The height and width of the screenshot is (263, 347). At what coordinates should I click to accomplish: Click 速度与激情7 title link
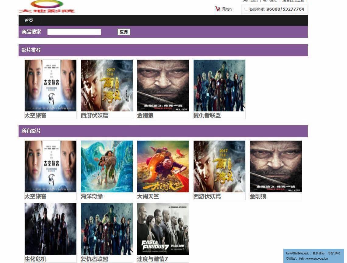click(152, 259)
